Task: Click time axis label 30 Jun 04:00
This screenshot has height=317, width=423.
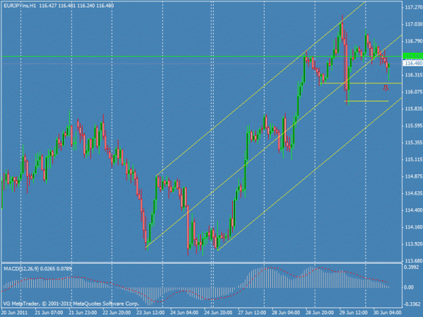Action: coord(387,313)
